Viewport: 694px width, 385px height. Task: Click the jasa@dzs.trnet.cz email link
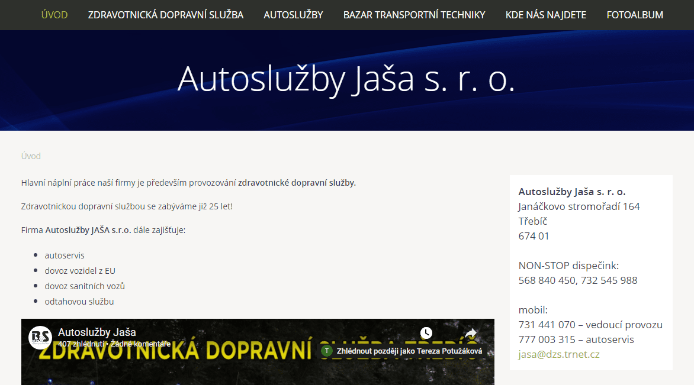(559, 354)
